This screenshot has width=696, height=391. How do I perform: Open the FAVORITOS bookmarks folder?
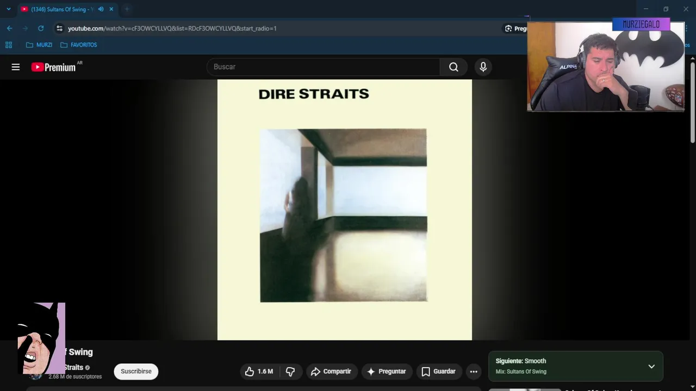point(79,45)
